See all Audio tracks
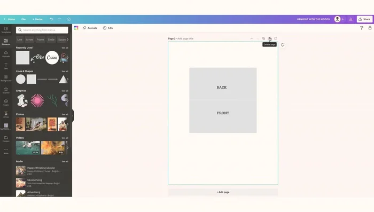Image resolution: width=374 pixels, height=212 pixels. [65, 161]
